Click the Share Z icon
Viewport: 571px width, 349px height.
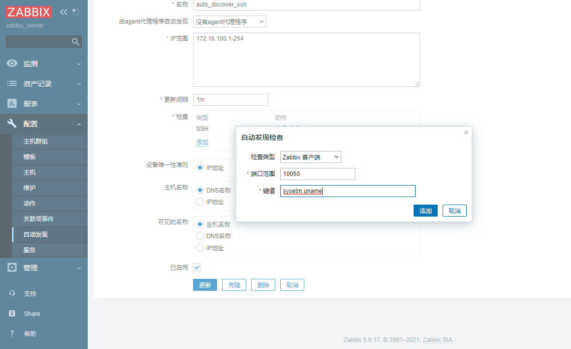pos(12,314)
